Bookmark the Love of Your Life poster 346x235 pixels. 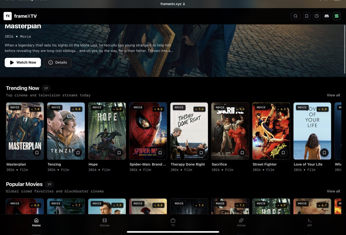point(324,153)
